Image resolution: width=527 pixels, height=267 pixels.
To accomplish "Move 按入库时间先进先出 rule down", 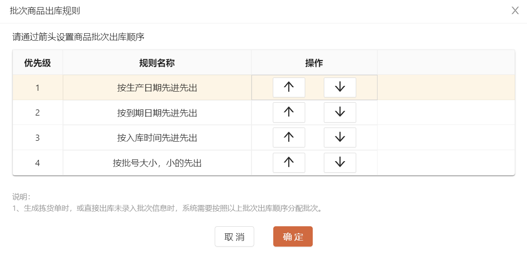I will coord(340,138).
